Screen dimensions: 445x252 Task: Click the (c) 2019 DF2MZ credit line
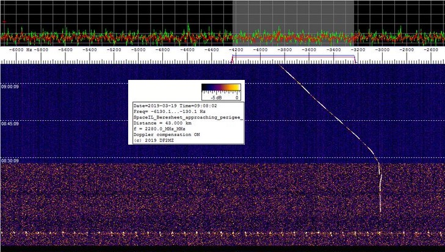click(x=154, y=140)
